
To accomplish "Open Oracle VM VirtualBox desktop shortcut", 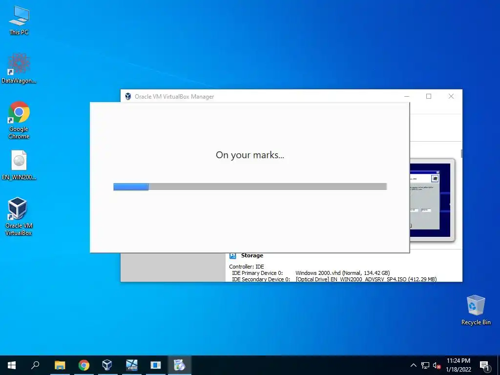I will coord(19,216).
